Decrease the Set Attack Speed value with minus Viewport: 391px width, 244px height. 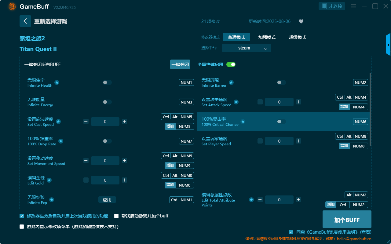(260, 102)
